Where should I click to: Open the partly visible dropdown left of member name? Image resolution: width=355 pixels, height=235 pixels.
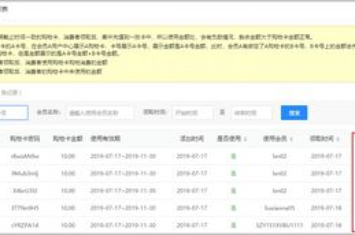(13, 112)
